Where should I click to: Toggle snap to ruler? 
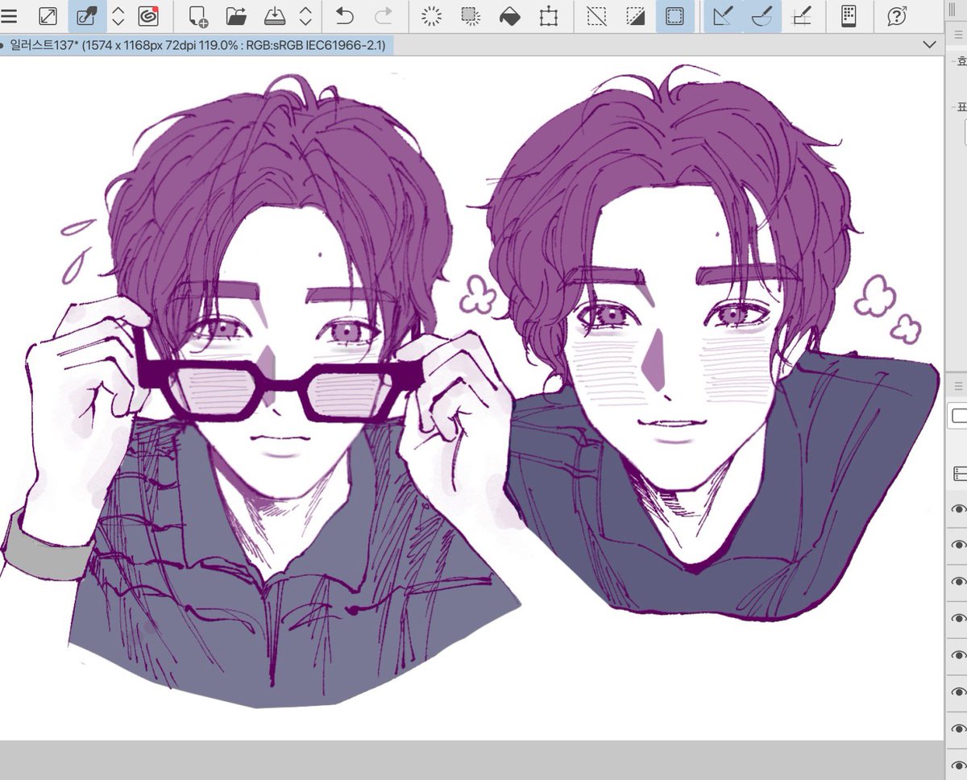(x=723, y=15)
